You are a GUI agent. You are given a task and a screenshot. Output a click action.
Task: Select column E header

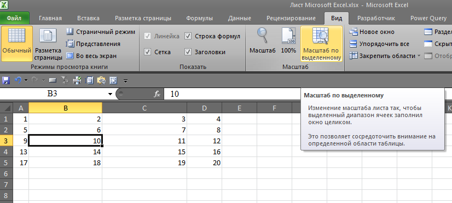[239, 108]
